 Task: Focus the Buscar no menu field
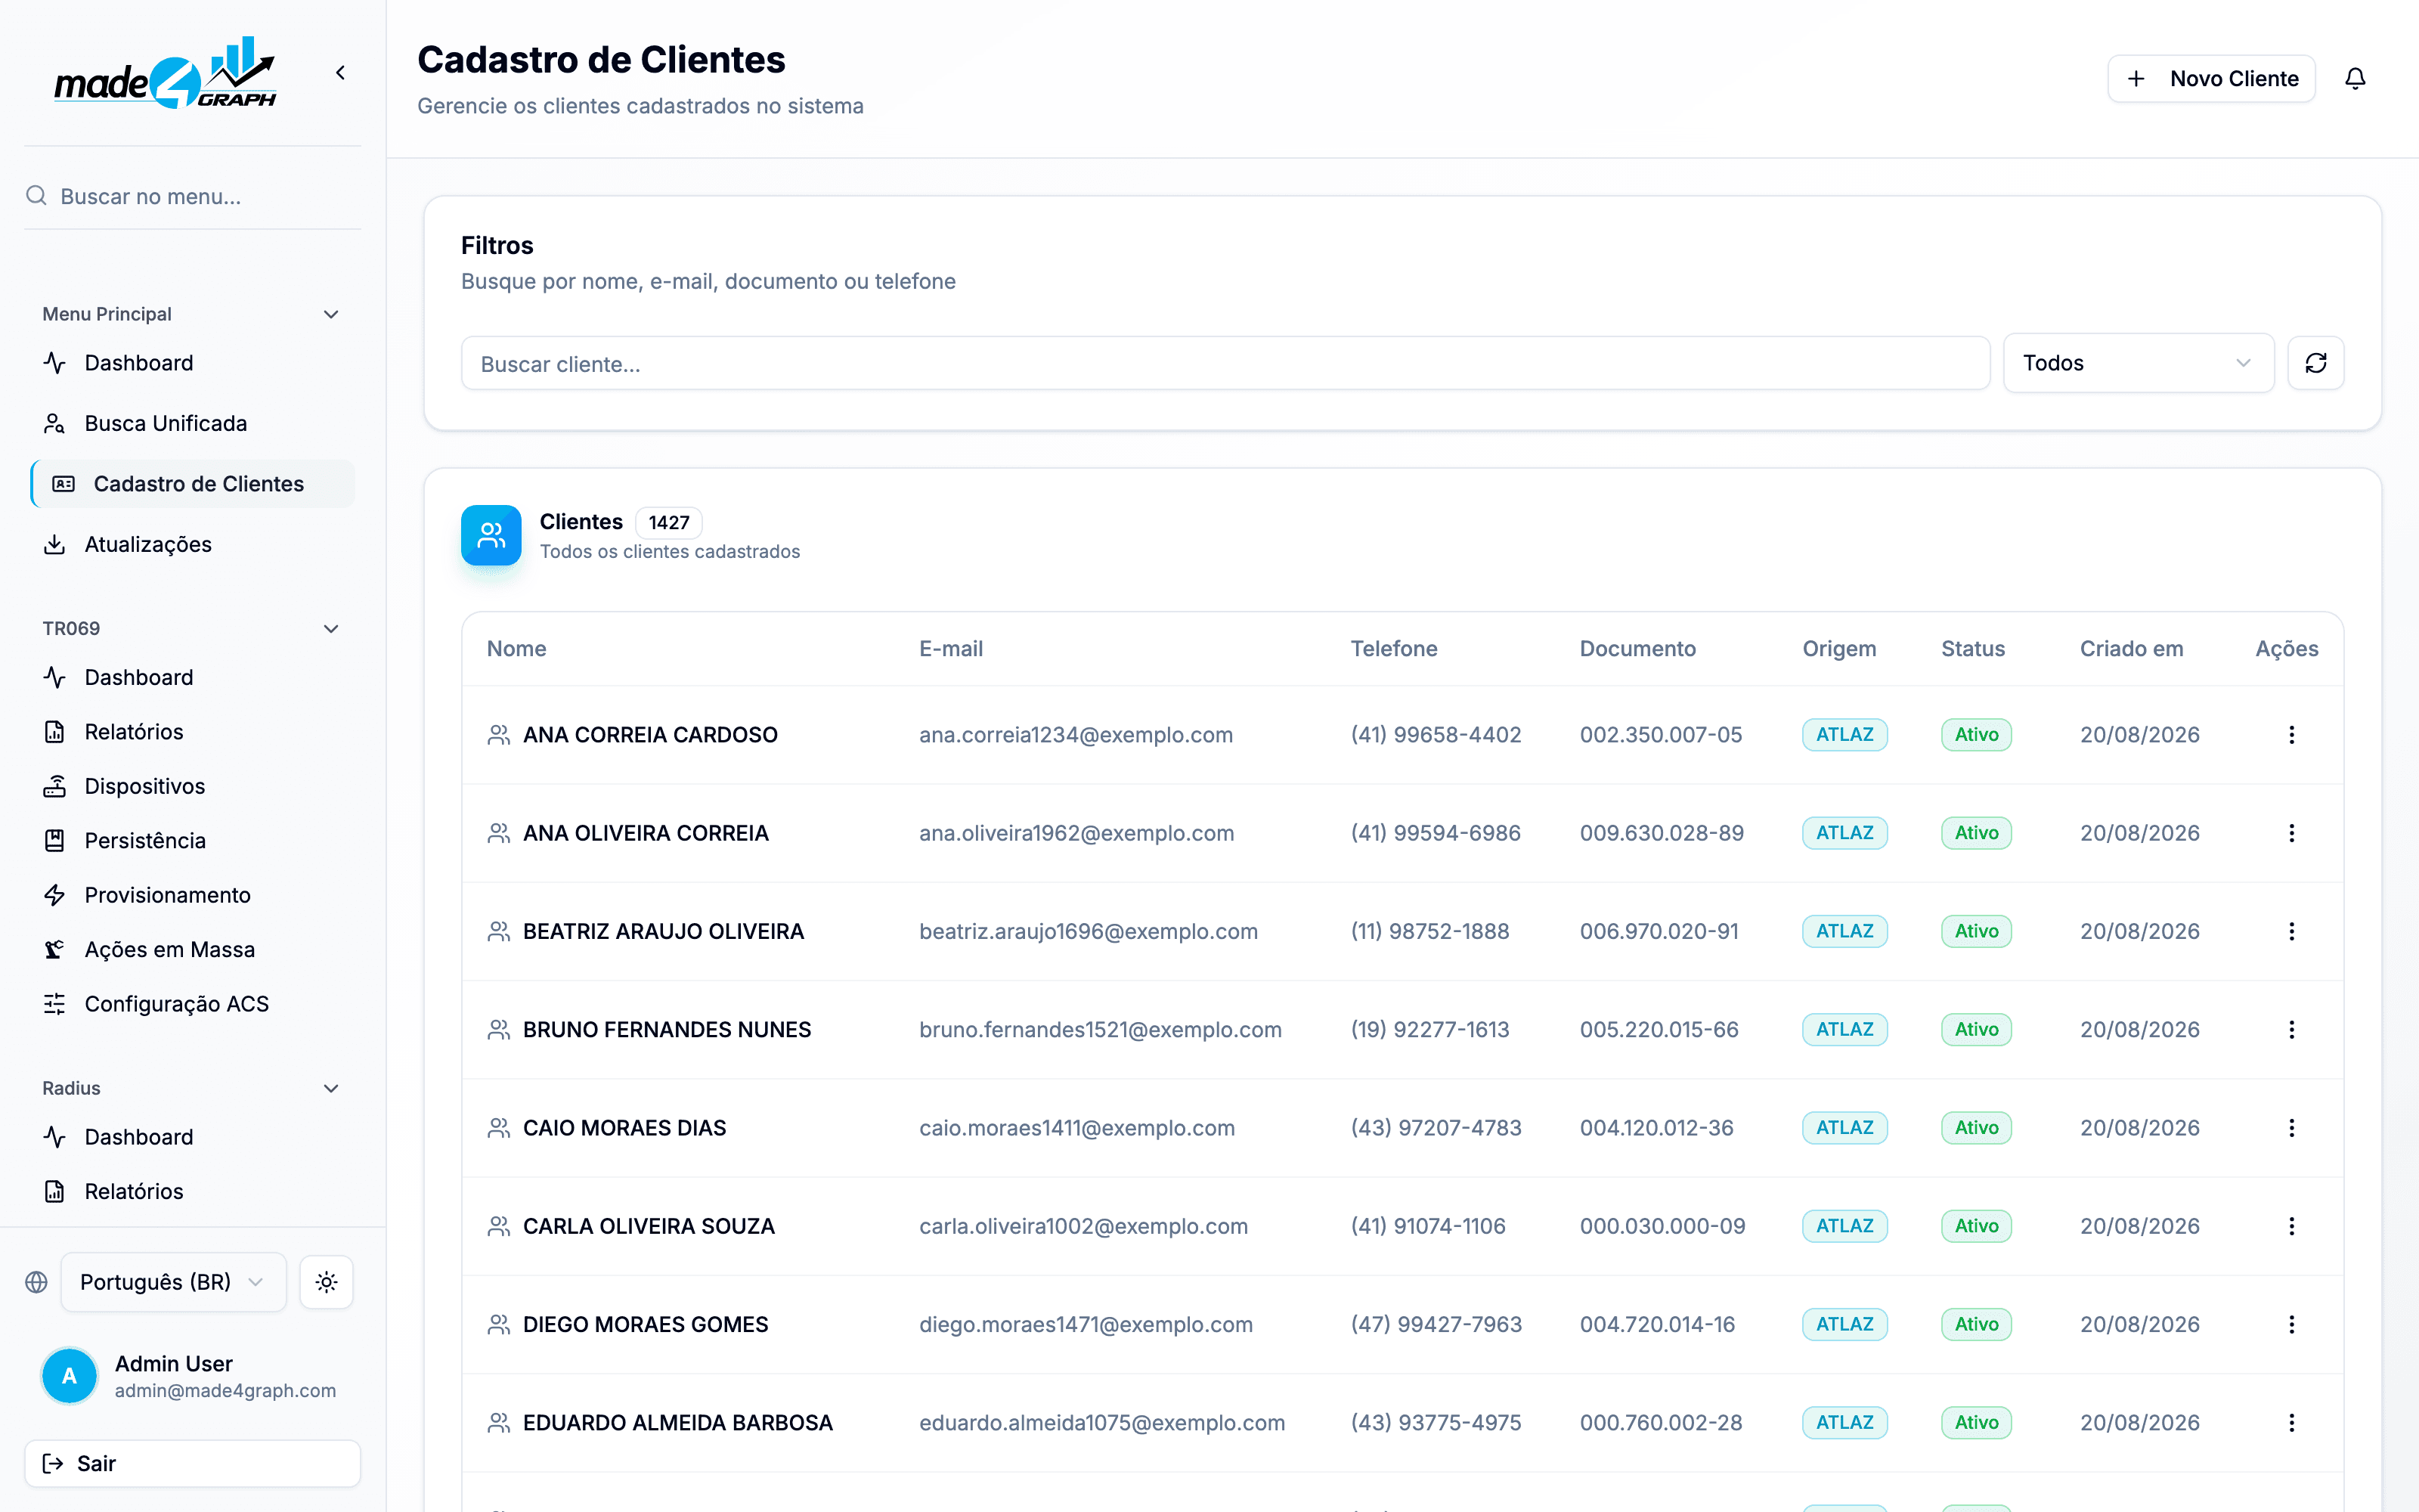(x=193, y=196)
